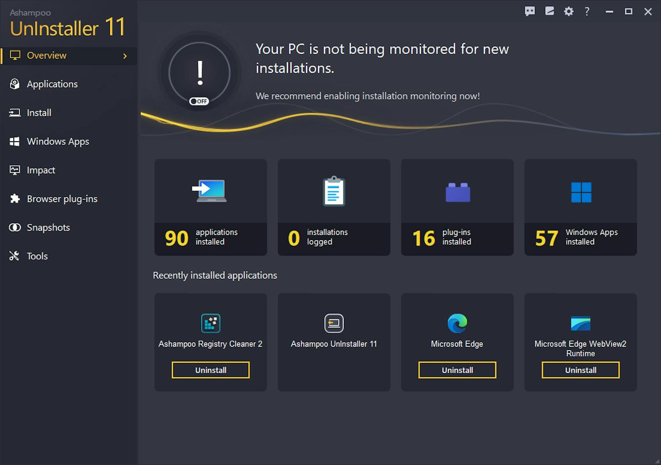Click the applications installed laptop icon
The width and height of the screenshot is (661, 465).
(210, 191)
